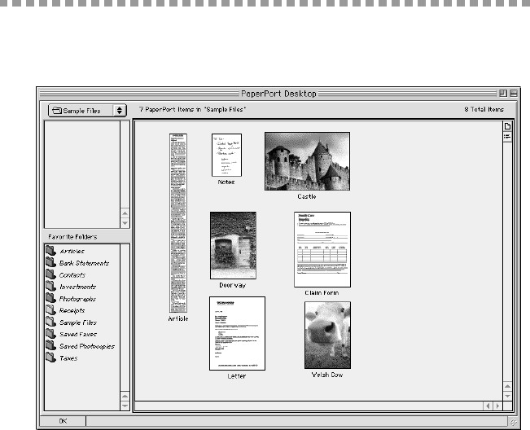
Task: Select the Welsh Cow photo thumbnail
Action: coord(327,335)
